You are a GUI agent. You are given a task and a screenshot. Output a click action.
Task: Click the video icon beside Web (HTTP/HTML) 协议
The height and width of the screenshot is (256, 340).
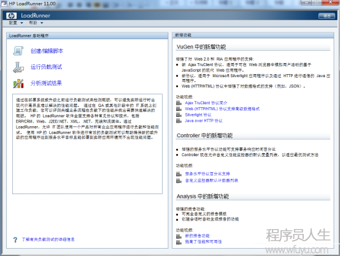[179, 108]
